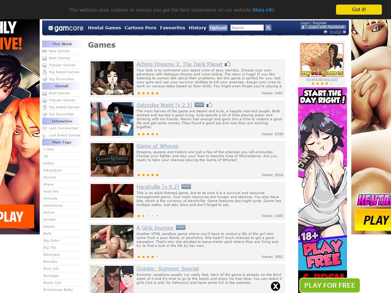Click thumbs-up icon beside Aching Dreams 3
This screenshot has width=391, height=293.
pyautogui.click(x=228, y=64)
